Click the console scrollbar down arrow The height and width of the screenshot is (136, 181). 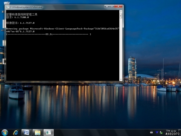(121, 79)
